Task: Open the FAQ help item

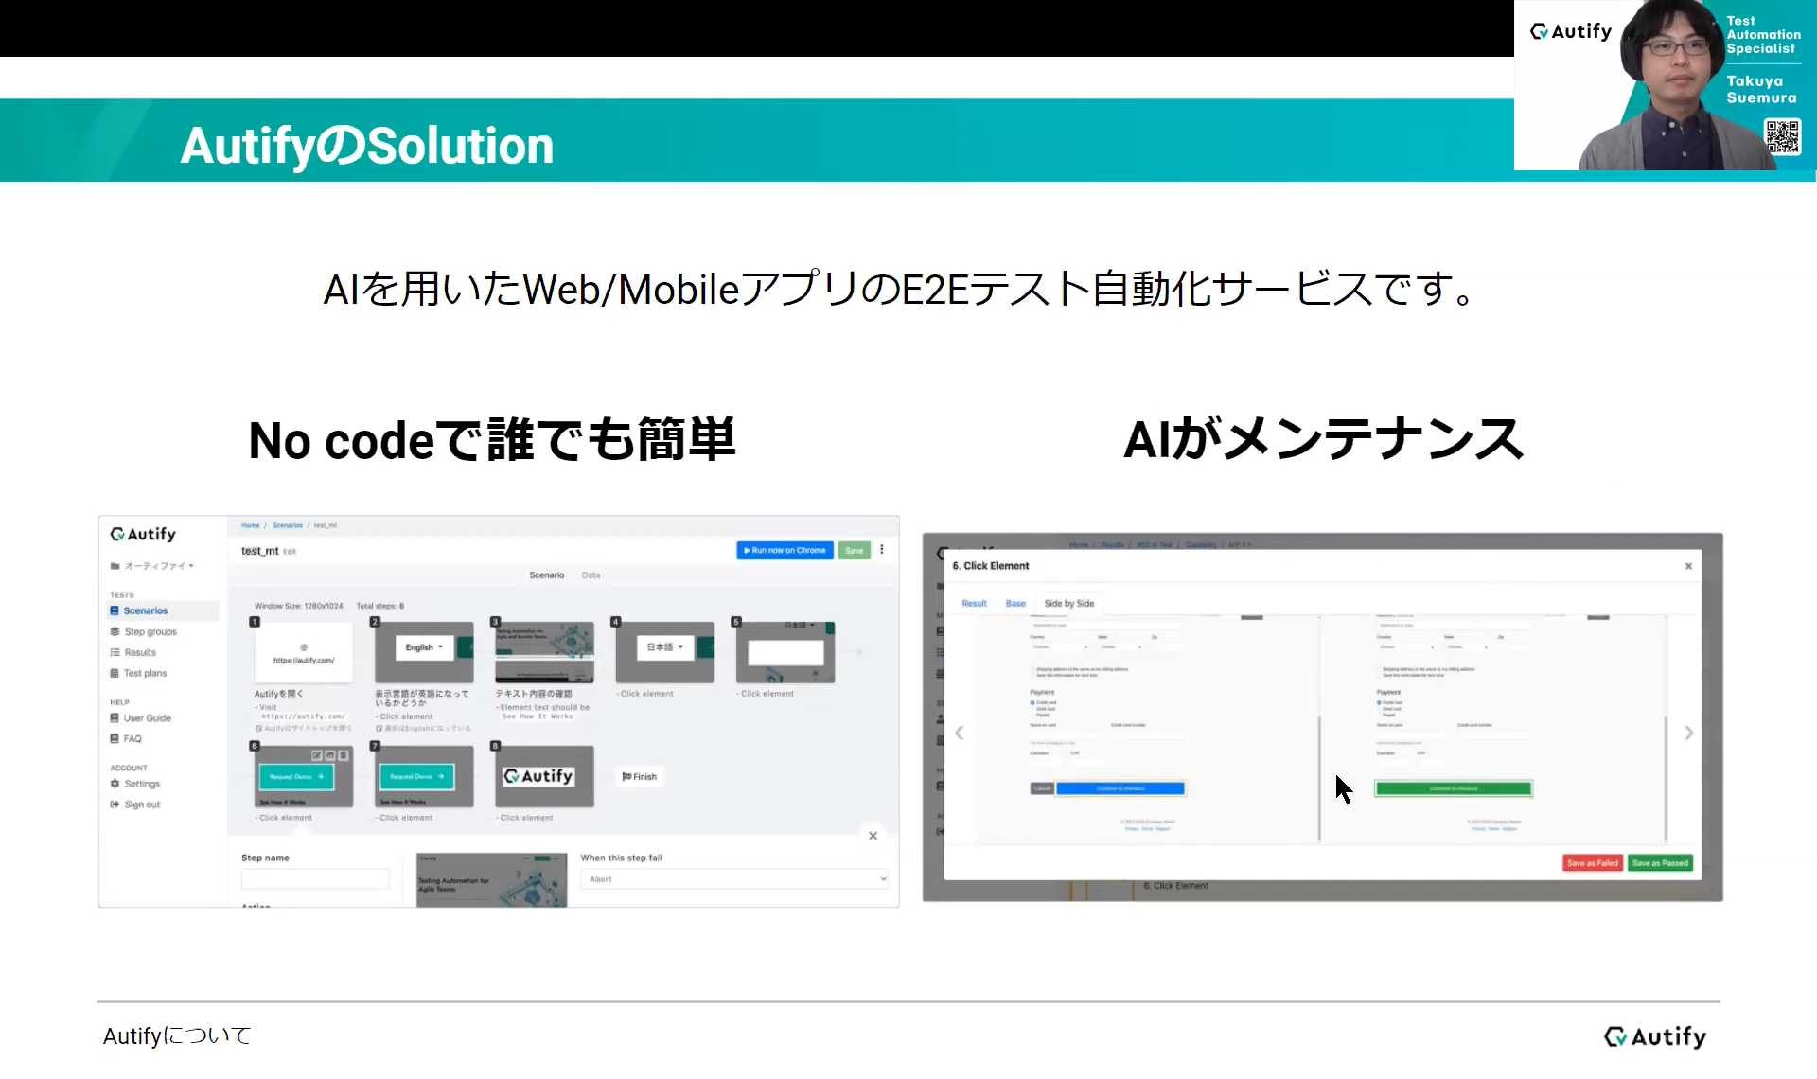Action: (x=126, y=739)
